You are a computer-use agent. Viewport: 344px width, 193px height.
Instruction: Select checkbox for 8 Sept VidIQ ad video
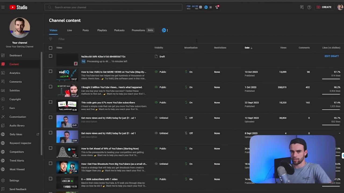click(x=51, y=132)
